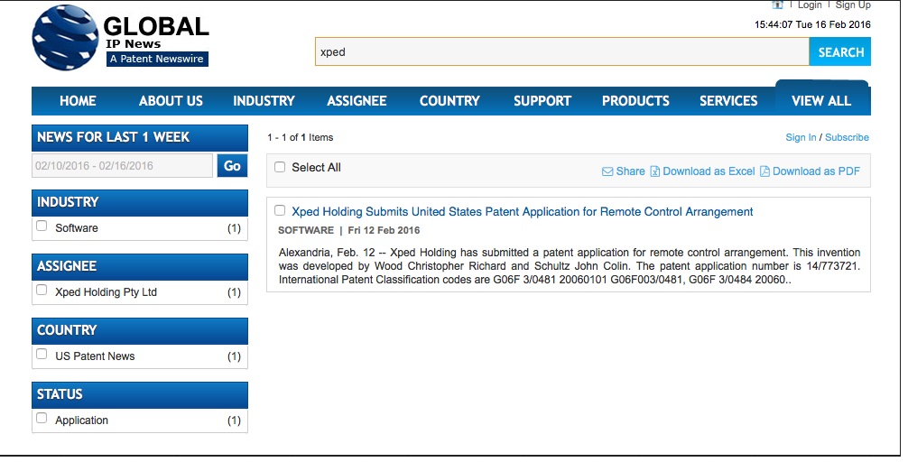
Task: Click the PDF download icon
Action: pos(764,171)
